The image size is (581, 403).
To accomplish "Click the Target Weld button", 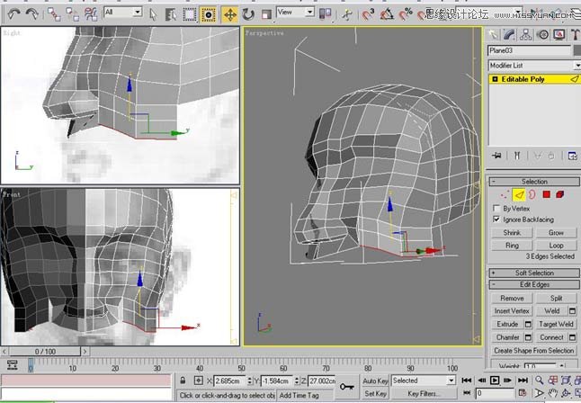I will (x=556, y=324).
